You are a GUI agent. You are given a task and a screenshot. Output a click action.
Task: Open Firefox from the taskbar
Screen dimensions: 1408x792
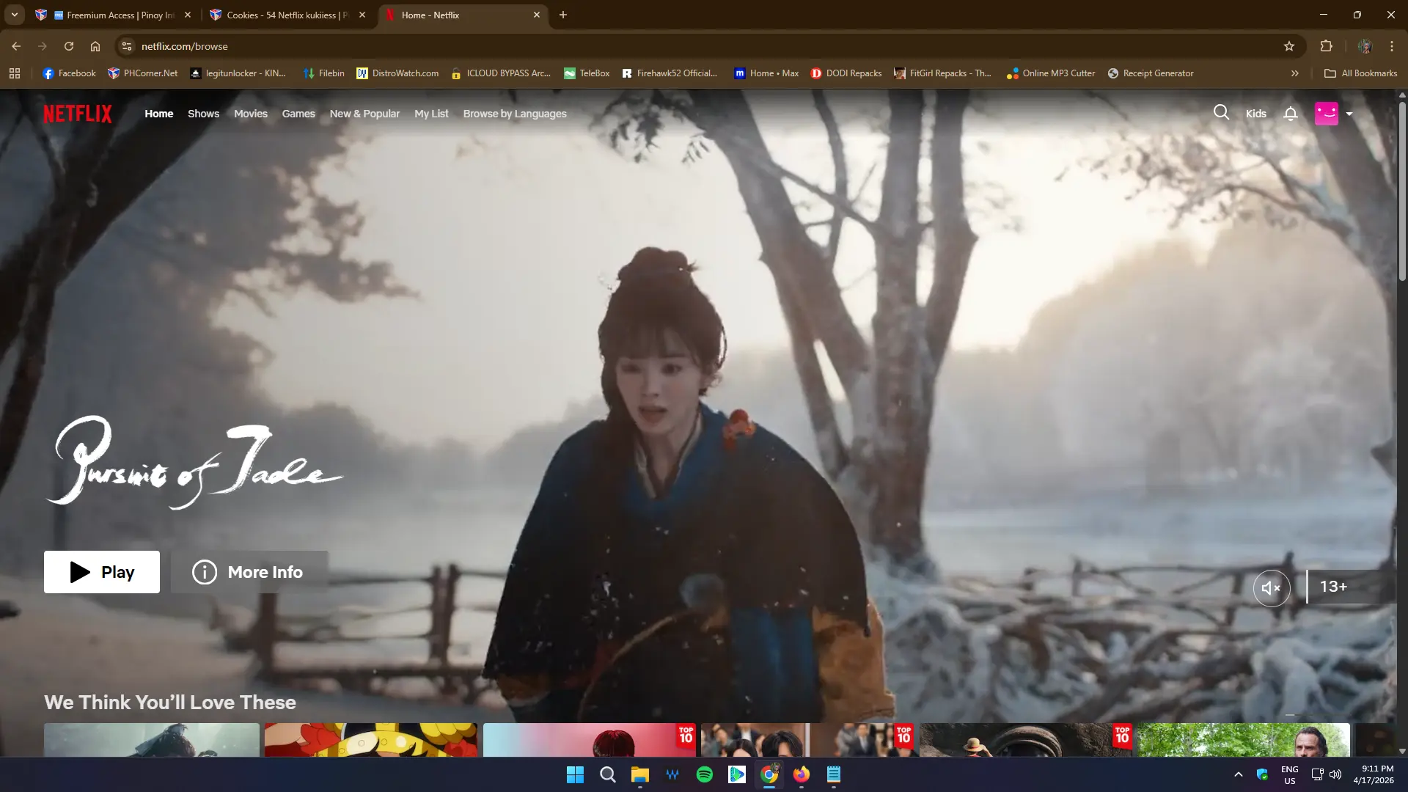pos(802,774)
